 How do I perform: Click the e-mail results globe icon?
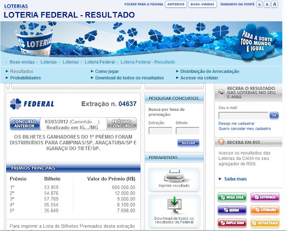click(221, 92)
